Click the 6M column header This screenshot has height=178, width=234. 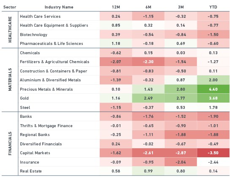(148, 7)
